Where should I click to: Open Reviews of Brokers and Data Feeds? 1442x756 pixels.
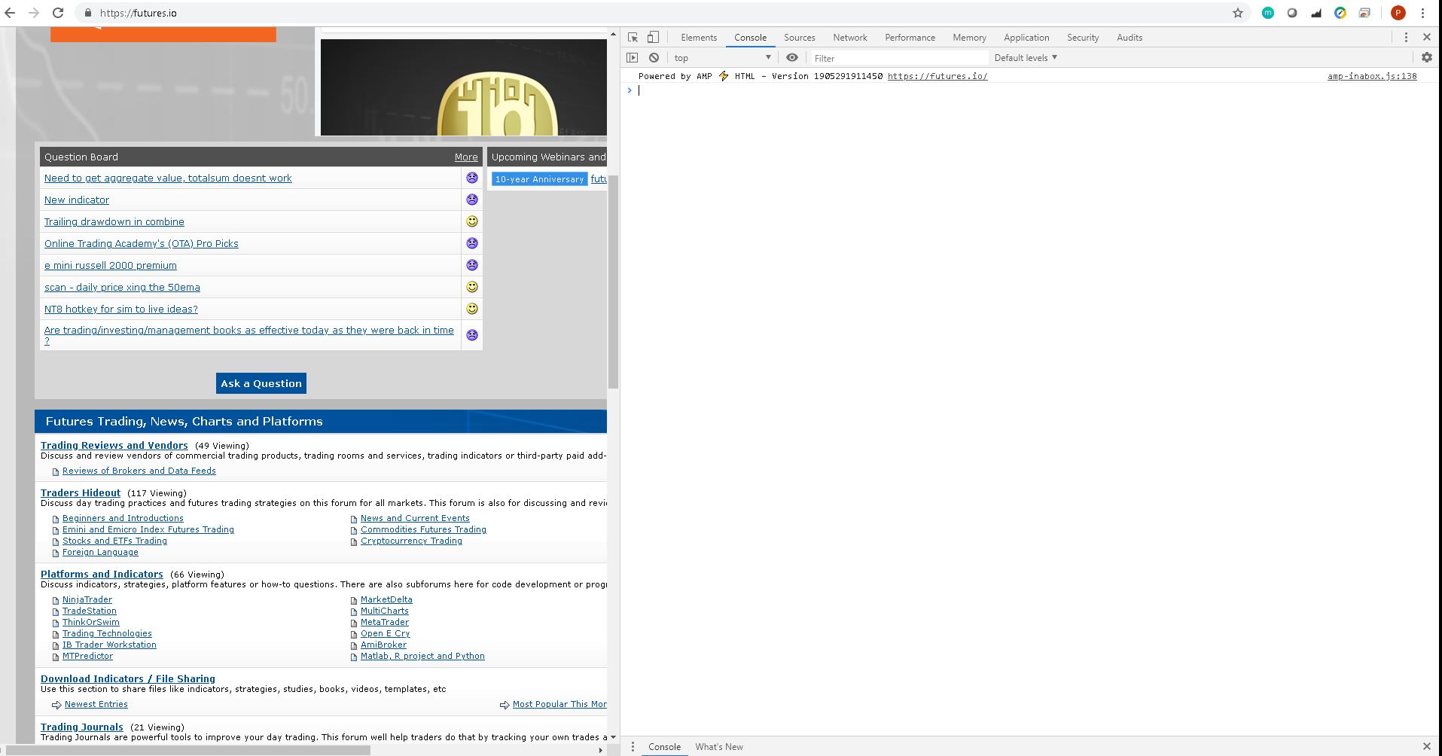[139, 471]
